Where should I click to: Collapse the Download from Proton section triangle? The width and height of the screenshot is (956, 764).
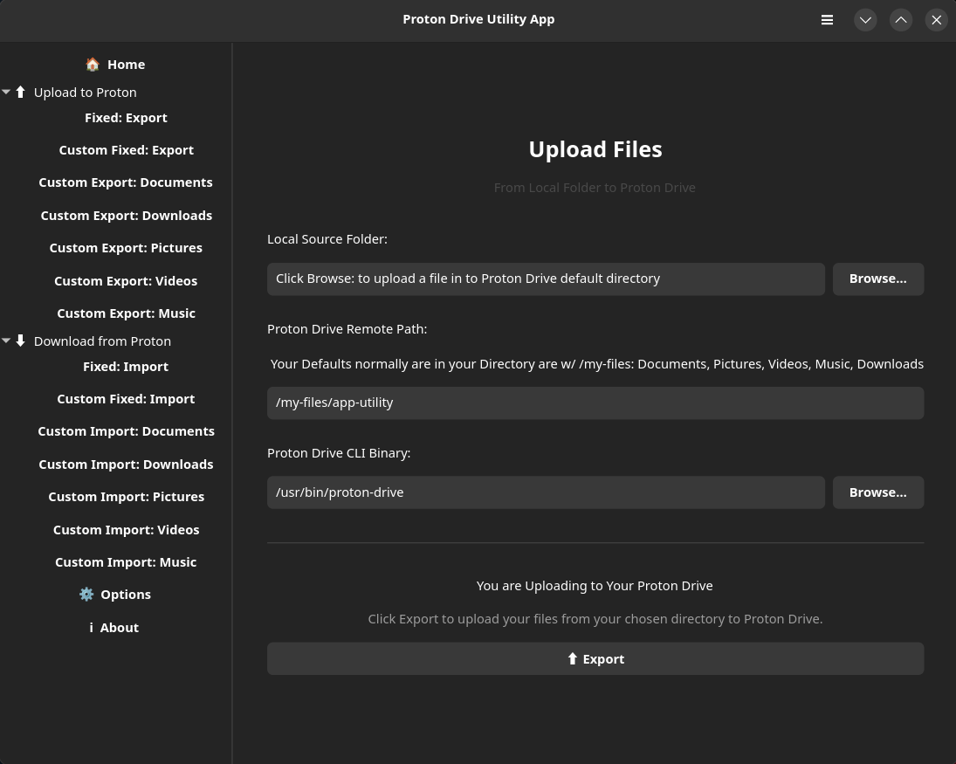point(6,341)
